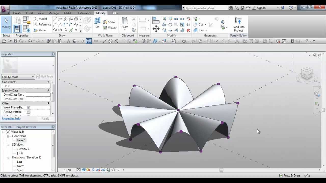
Task: Close the Properties panel
Action: pyautogui.click(x=53, y=54)
